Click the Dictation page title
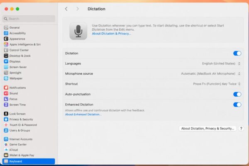The image size is (249, 166). point(96,9)
